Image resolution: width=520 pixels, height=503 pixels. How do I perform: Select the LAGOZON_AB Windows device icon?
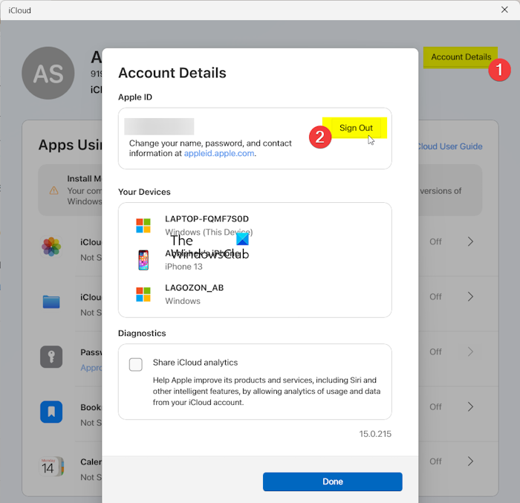coord(143,295)
